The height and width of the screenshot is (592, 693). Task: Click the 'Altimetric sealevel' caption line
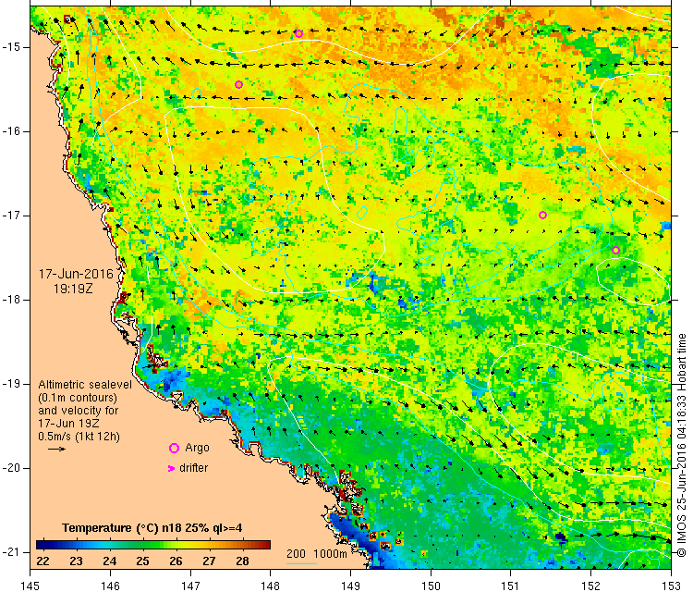pos(85,385)
